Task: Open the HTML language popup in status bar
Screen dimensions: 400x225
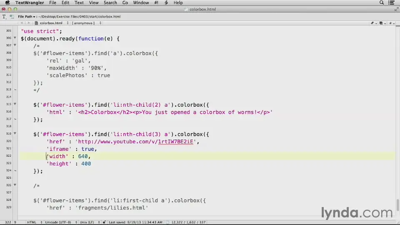Action: 35,222
